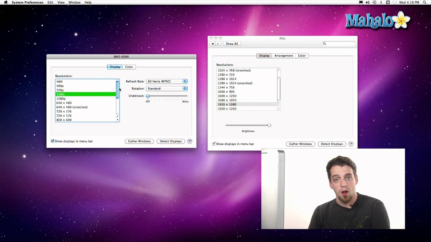431x242 pixels.
Task: Click the search magnifier in the iMac window
Action: tap(325, 44)
